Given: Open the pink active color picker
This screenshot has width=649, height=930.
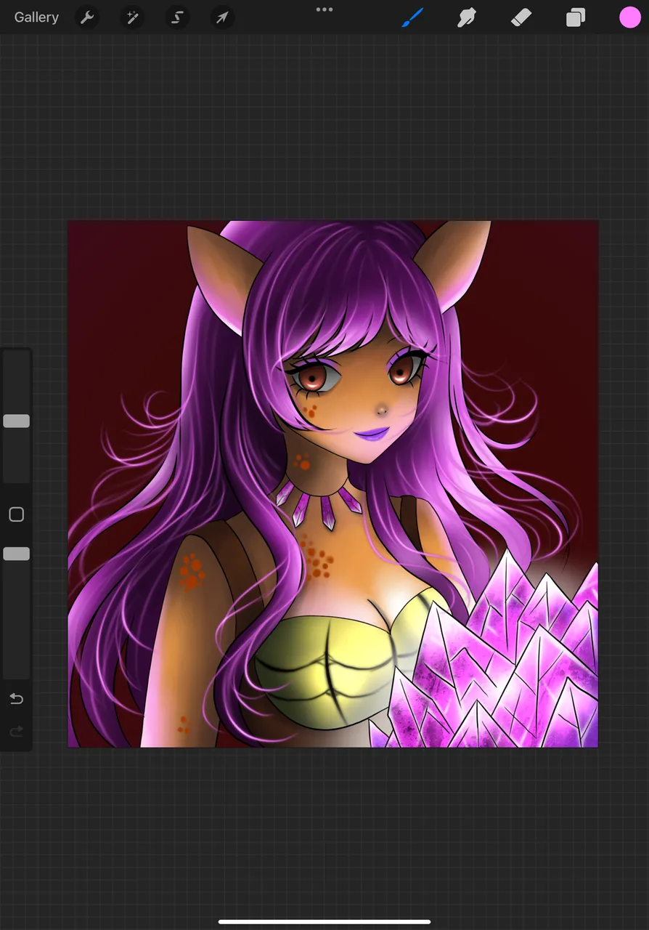Looking at the screenshot, I should (629, 17).
